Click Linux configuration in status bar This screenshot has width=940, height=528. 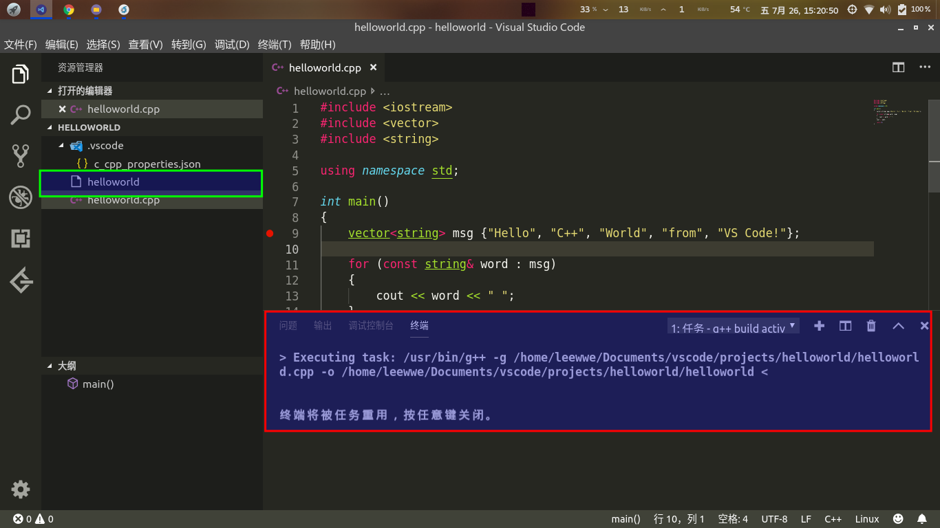(x=867, y=519)
